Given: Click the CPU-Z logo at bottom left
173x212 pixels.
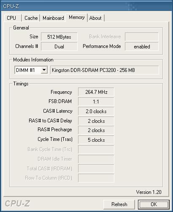Looking at the screenshot, I should click(17, 203).
